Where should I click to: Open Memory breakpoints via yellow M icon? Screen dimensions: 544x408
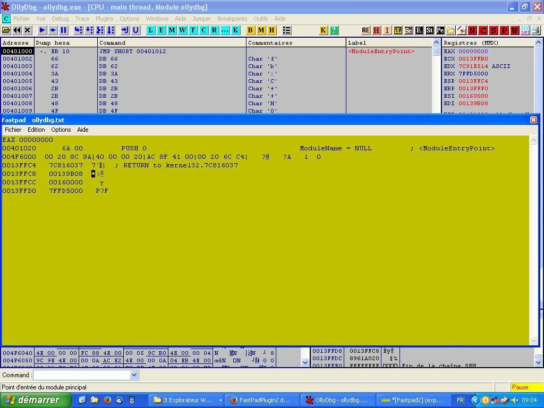(261, 30)
